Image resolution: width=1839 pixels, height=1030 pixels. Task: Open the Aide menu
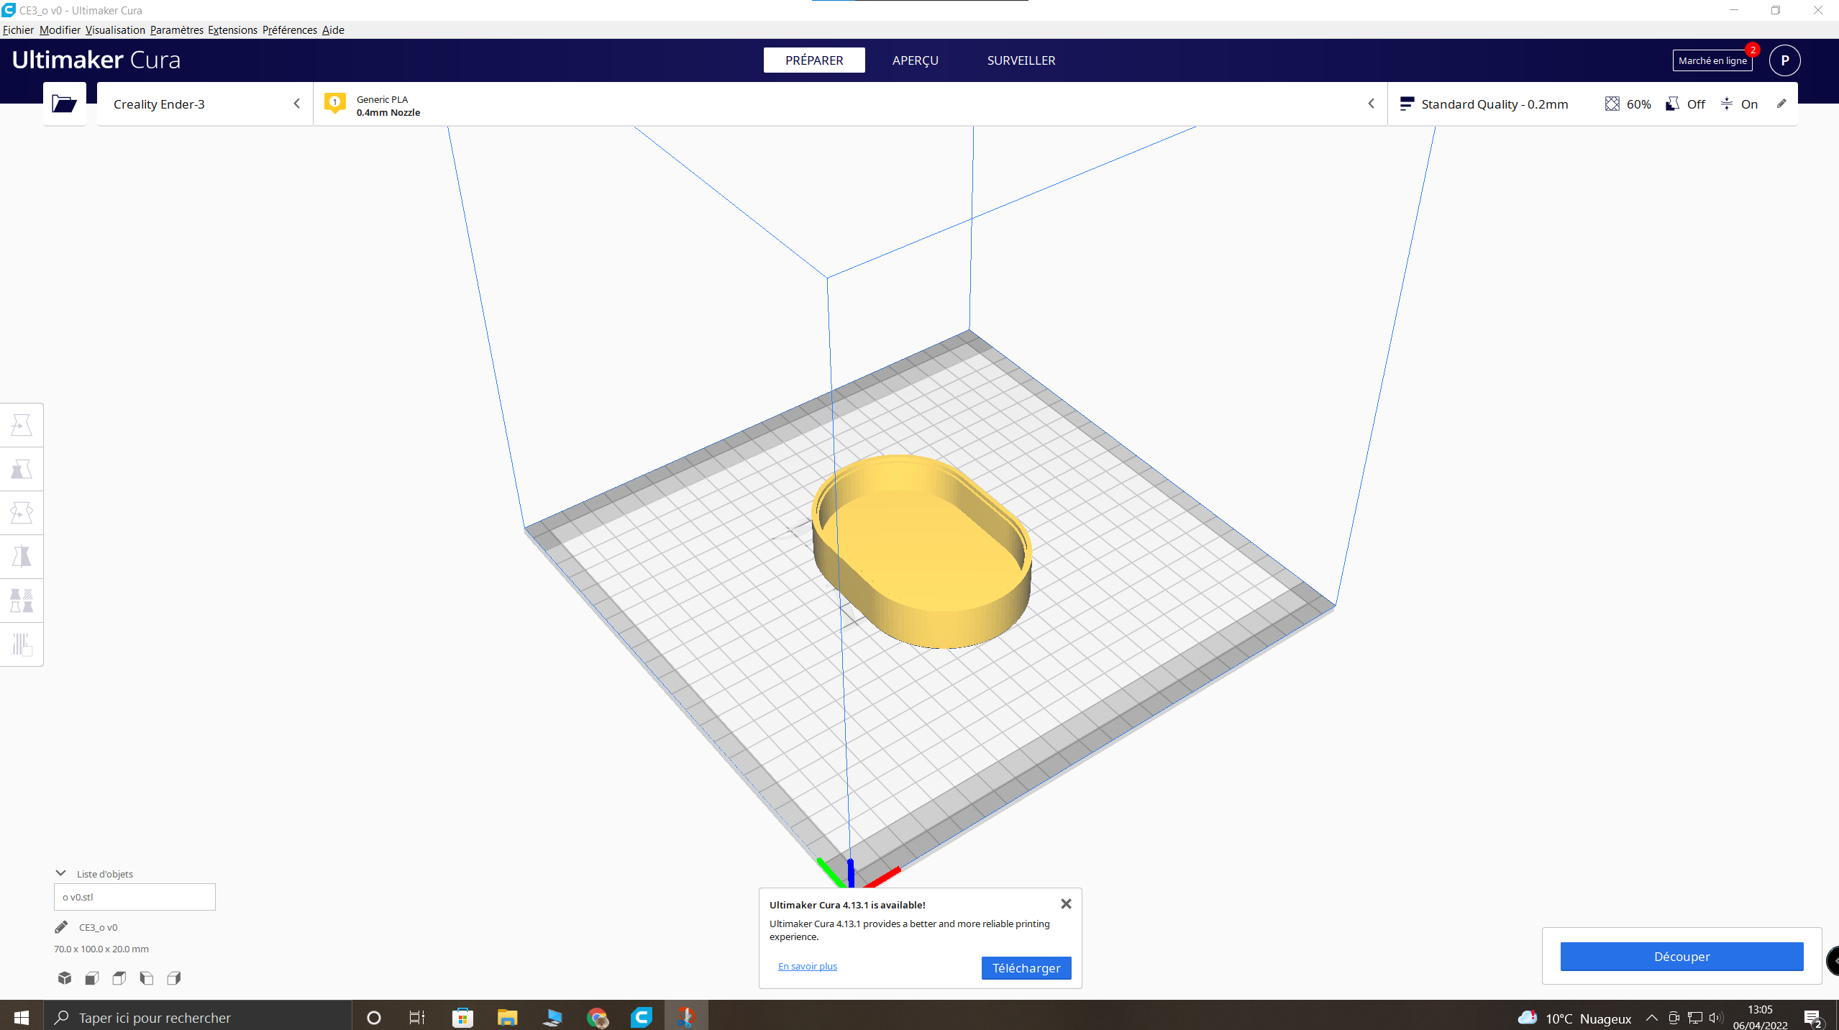[x=333, y=29]
